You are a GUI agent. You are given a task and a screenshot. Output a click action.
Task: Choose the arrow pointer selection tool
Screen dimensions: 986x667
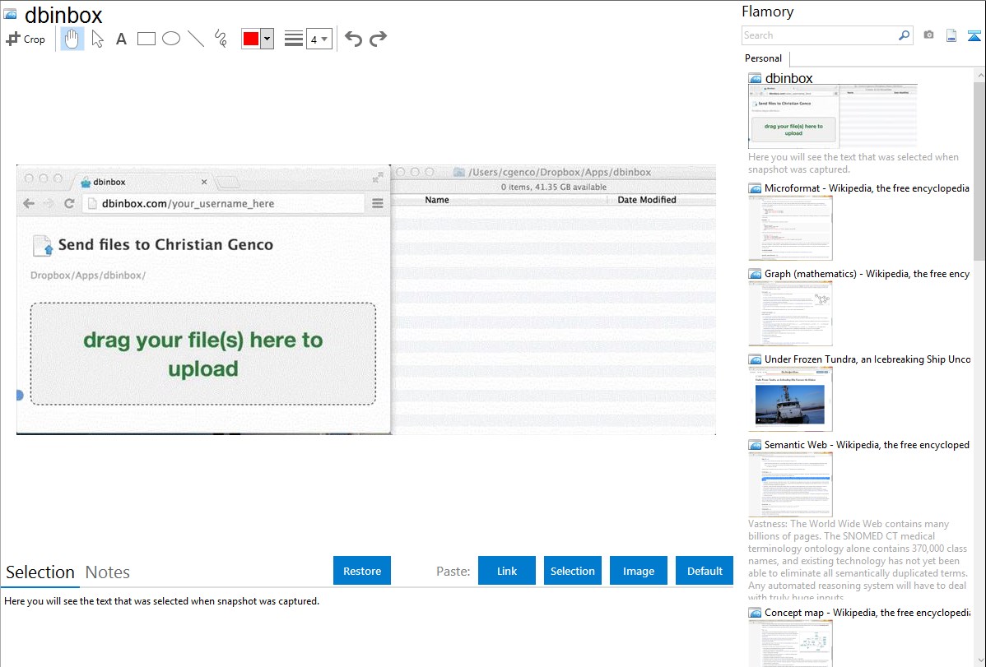(97, 39)
